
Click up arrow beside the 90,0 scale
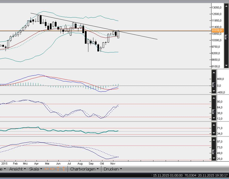click(214, 98)
